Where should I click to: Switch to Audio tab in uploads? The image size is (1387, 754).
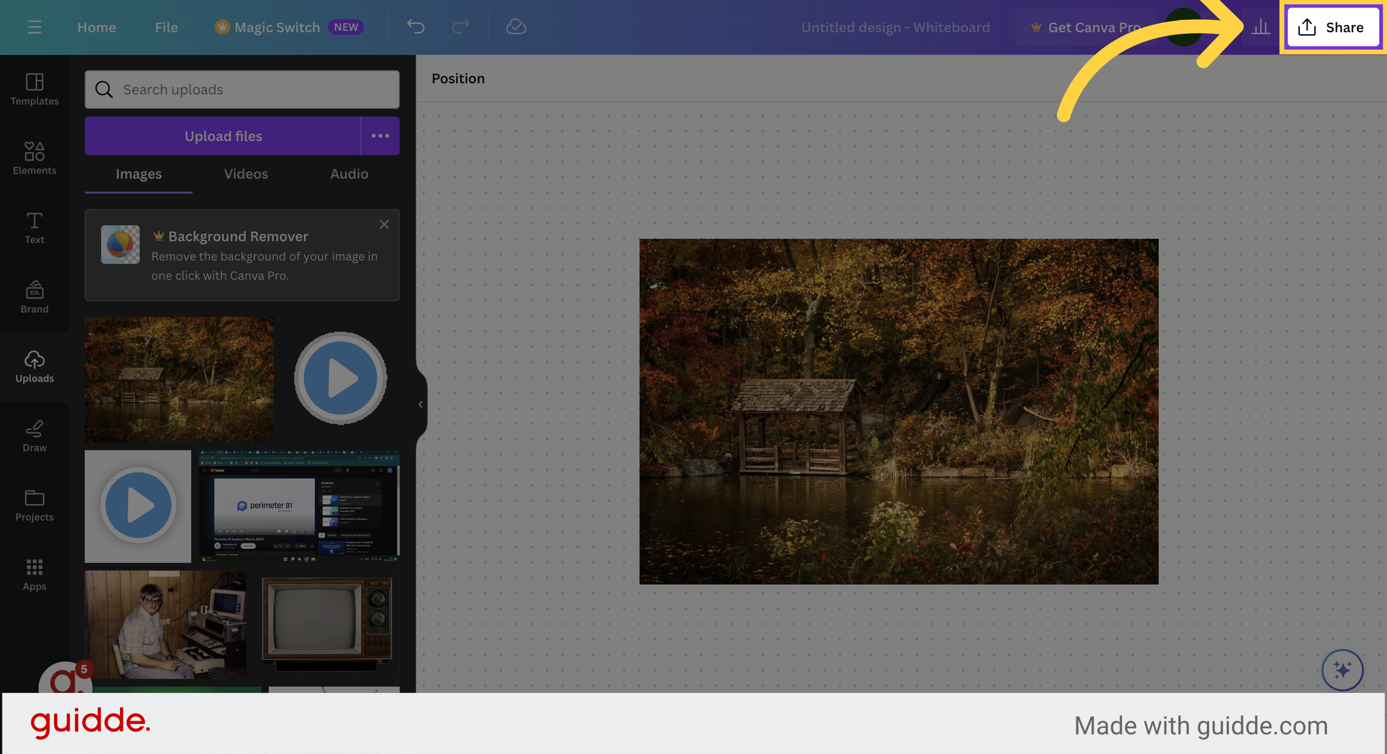pos(348,173)
